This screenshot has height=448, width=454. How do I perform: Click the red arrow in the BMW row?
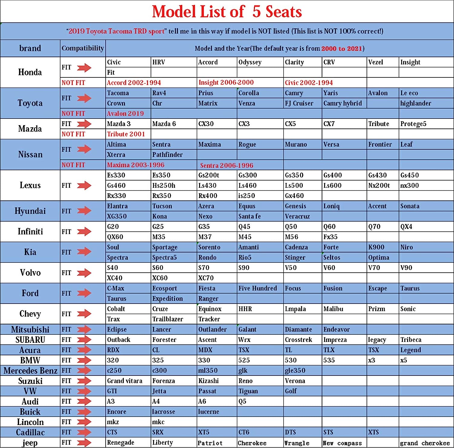[x=84, y=360]
